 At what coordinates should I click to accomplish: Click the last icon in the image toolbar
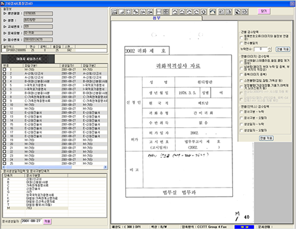pyautogui.click(x=245, y=11)
